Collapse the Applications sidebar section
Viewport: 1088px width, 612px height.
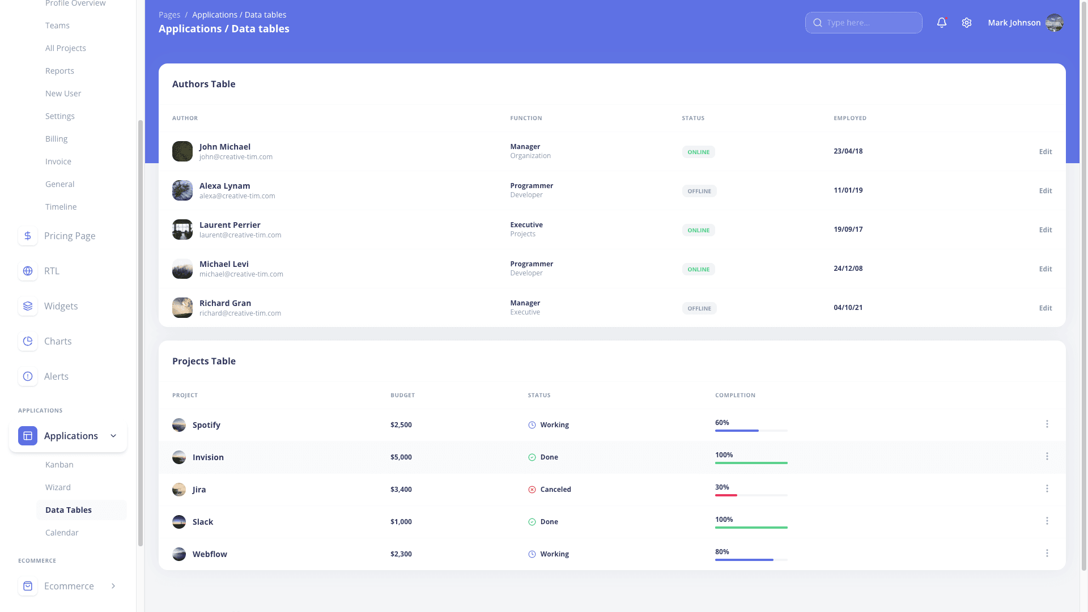tap(113, 436)
